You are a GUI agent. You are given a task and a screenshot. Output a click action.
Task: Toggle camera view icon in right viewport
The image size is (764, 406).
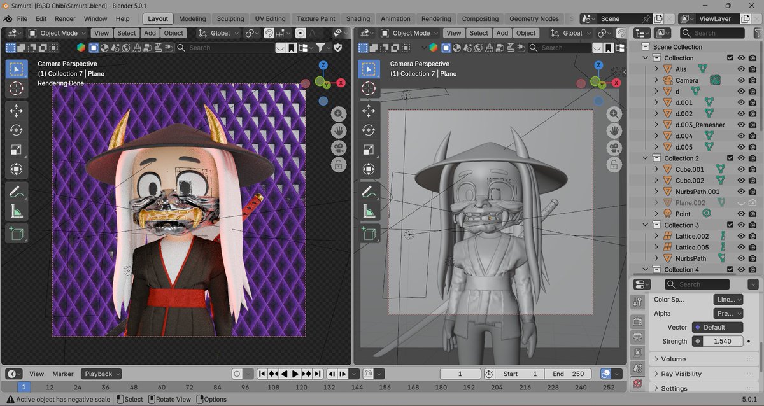coord(614,148)
